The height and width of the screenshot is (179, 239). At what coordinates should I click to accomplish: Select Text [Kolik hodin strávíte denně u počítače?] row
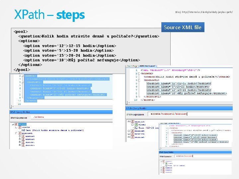click(x=54, y=130)
